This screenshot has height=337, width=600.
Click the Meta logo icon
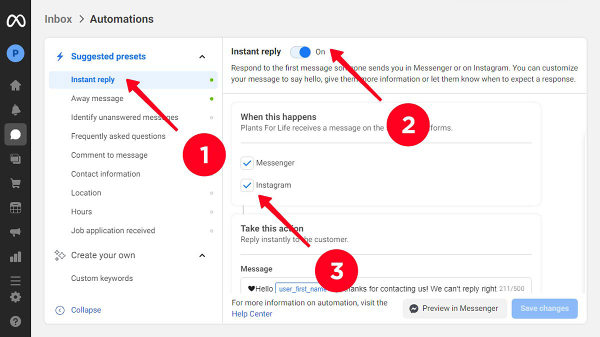coord(15,20)
